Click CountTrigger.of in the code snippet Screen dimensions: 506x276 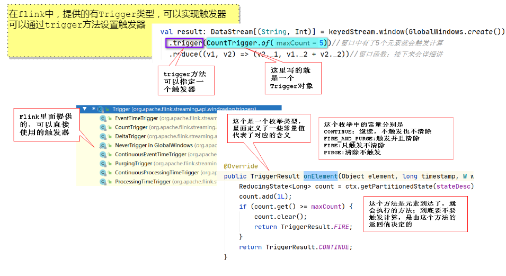(x=238, y=43)
